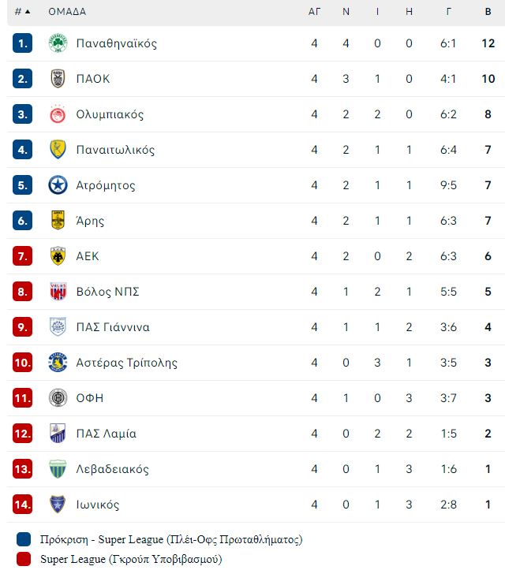Viewport: 505px width, 570px height.
Task: Click the rank 7 red position badge
Action: [23, 256]
